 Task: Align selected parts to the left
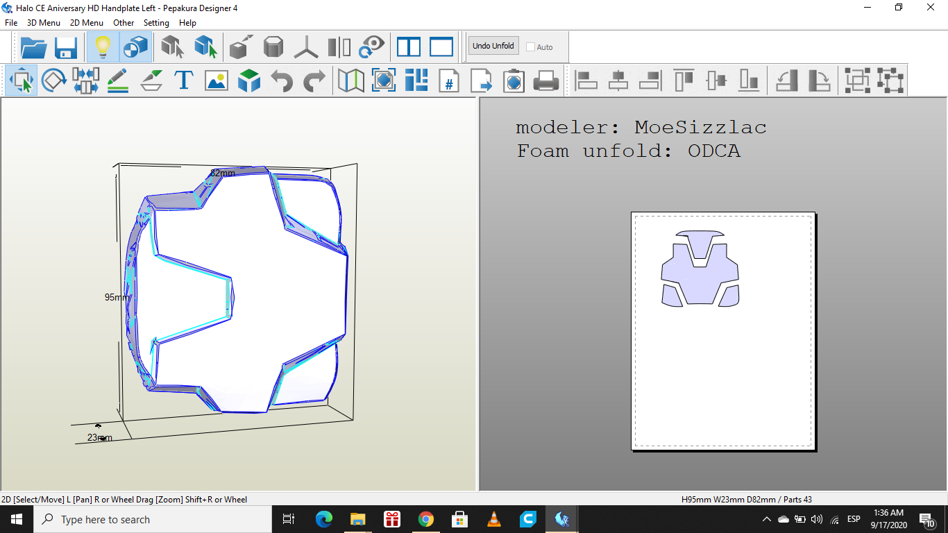pos(586,81)
